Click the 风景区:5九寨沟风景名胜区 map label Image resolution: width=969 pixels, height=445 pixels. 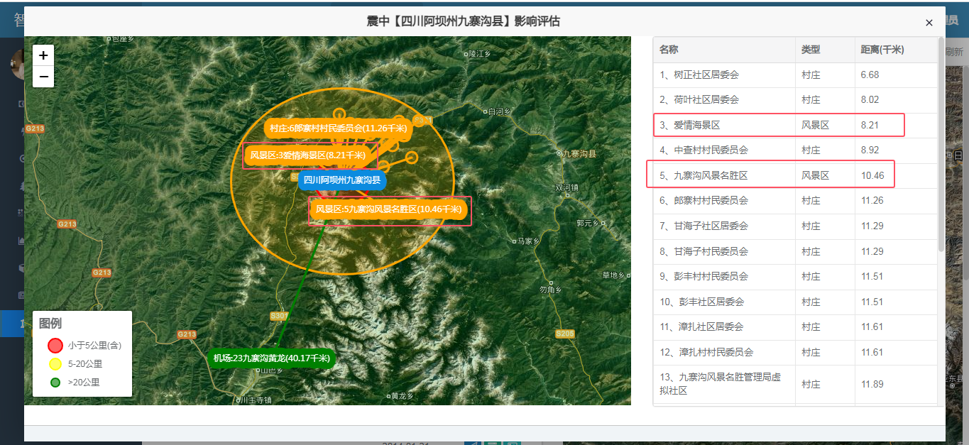pos(389,209)
